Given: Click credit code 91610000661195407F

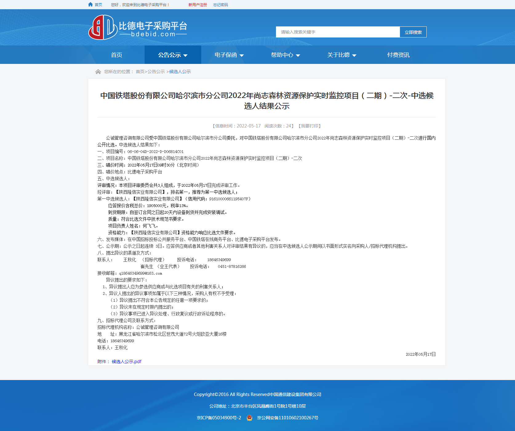Looking at the screenshot, I should 229,199.
